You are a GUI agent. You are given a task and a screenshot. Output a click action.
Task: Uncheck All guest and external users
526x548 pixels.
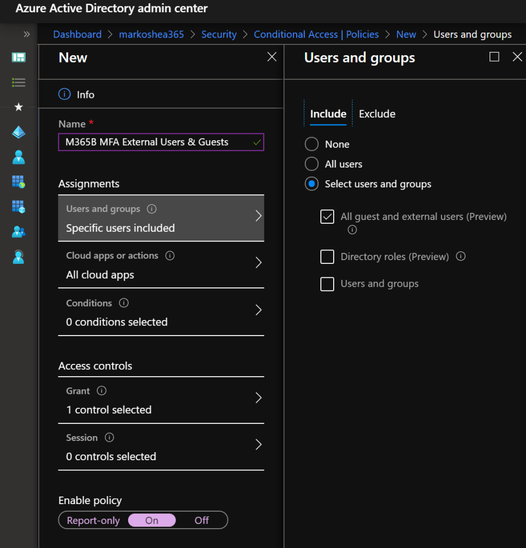(327, 217)
